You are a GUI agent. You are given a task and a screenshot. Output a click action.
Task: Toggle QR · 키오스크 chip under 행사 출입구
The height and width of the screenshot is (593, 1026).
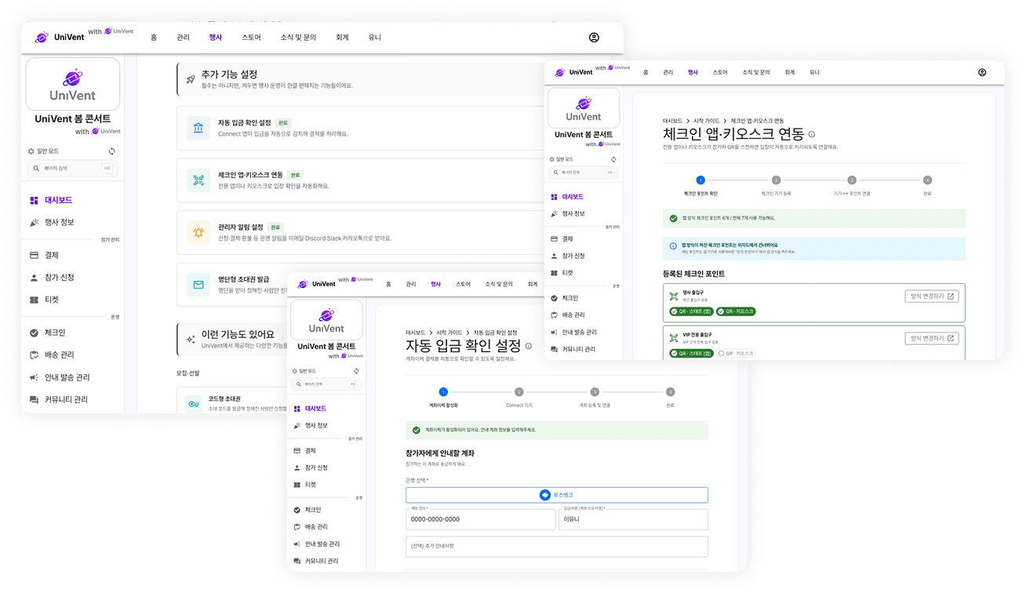[x=736, y=311]
